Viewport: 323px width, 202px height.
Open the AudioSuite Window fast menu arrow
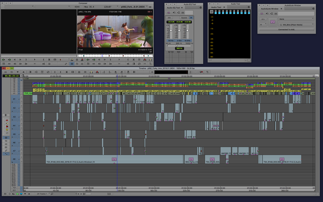coord(313,9)
